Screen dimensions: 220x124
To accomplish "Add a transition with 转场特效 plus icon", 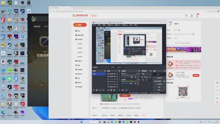I will pos(143,80).
